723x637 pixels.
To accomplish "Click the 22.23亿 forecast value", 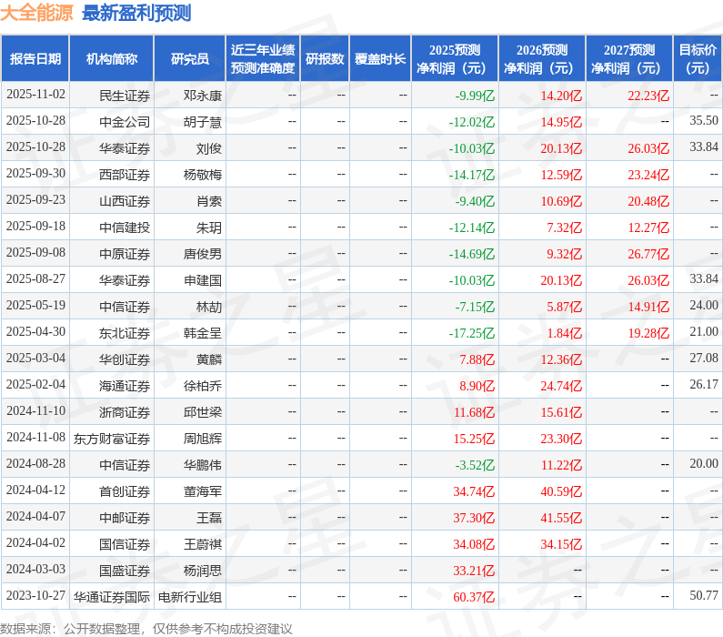I will click(x=648, y=96).
